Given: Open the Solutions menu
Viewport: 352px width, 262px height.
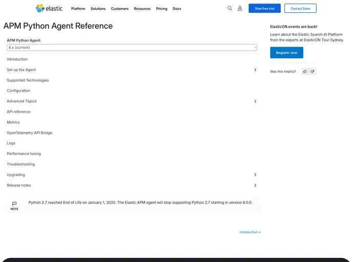Looking at the screenshot, I should click(x=98, y=9).
